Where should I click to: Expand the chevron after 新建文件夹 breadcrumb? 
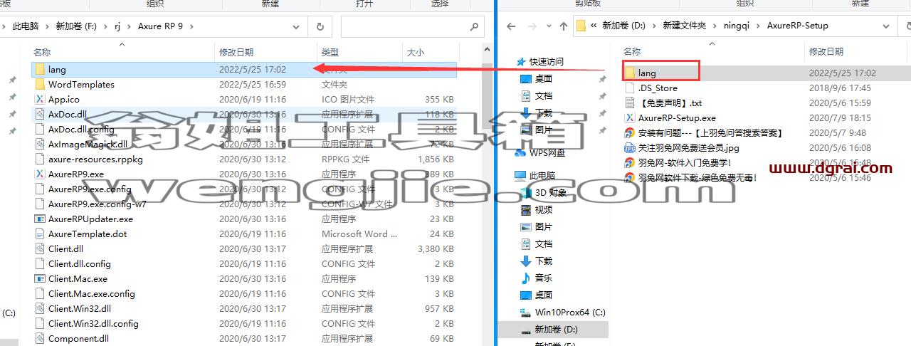click(715, 26)
